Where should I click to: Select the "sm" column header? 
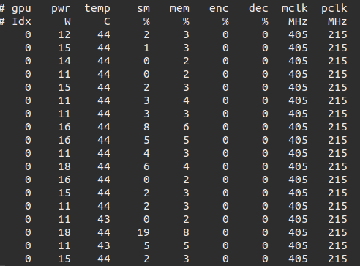click(143, 9)
